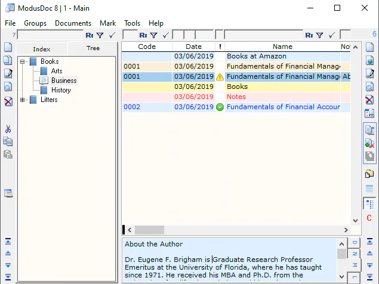The width and height of the screenshot is (379, 284).
Task: Move group up one step in groups toolbar
Action: pos(8,253)
